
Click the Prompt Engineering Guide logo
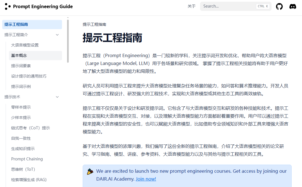point(39,6)
